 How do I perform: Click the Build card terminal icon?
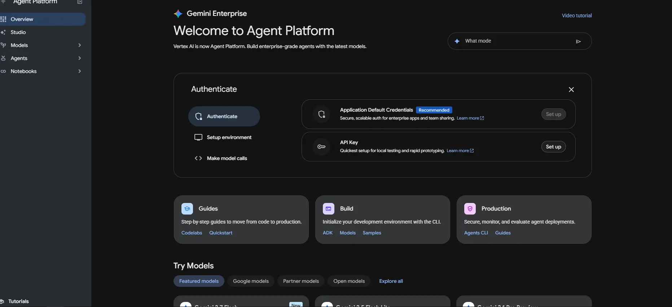(x=329, y=209)
